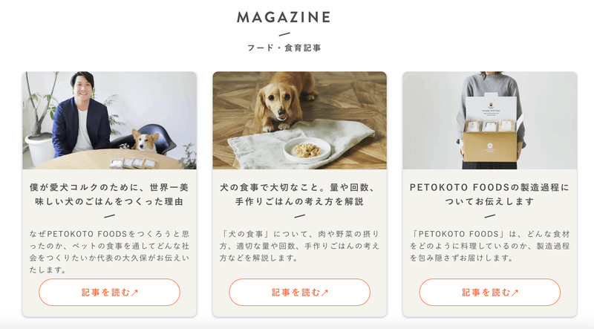Open the title 僕が愛犬コルクのために
Screen dimensions: 594x329
pos(109,195)
